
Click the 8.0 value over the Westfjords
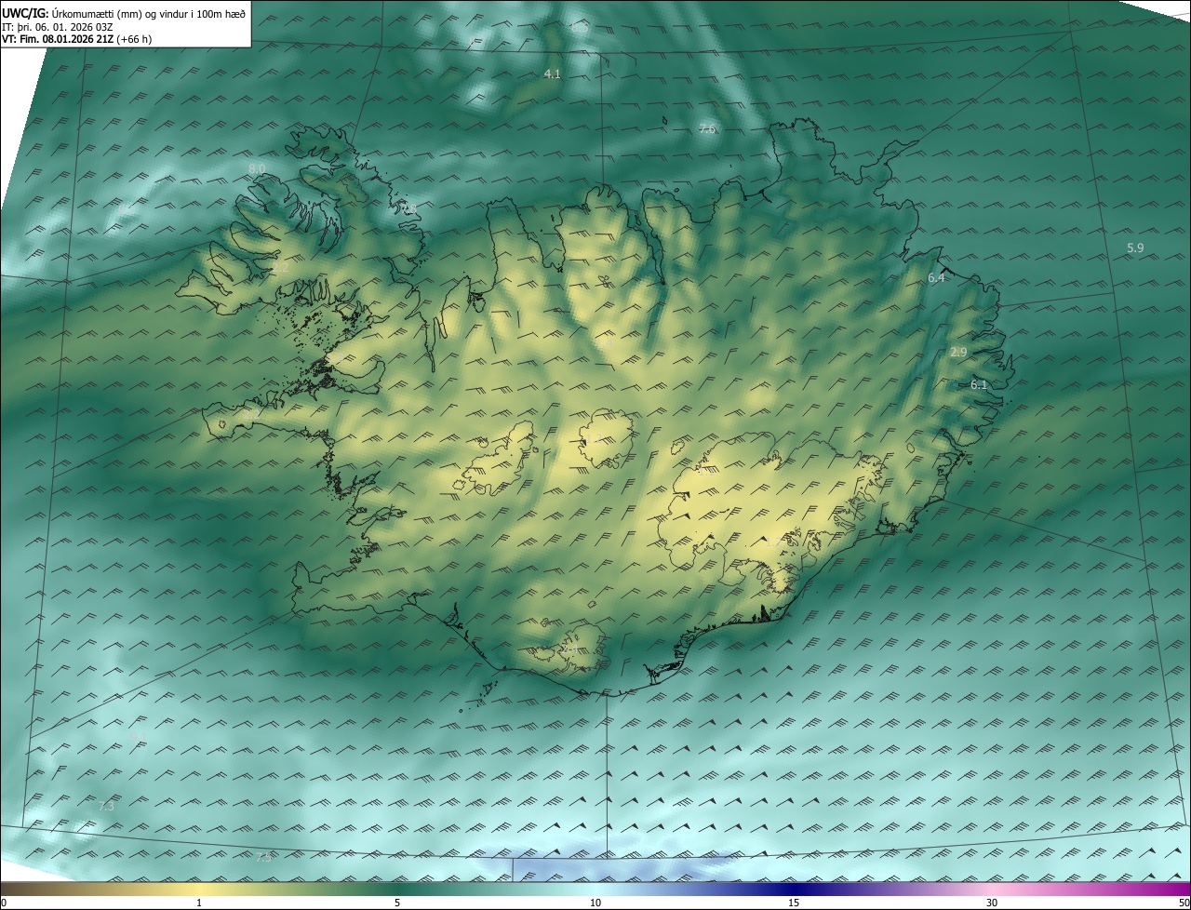257,168
